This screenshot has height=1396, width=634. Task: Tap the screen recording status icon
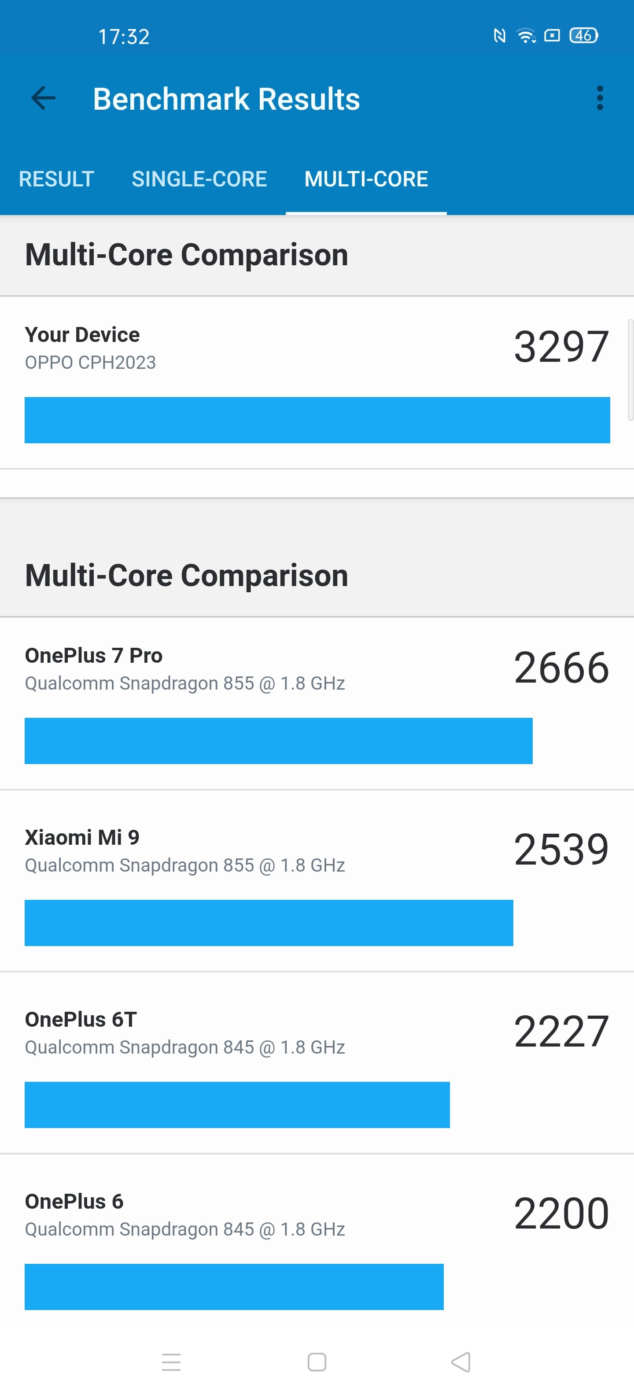click(x=552, y=36)
